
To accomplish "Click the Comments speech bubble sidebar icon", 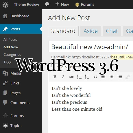I will point(5,103).
